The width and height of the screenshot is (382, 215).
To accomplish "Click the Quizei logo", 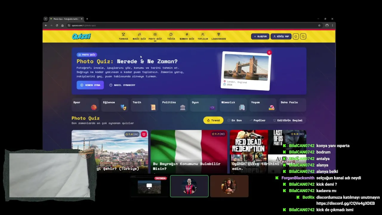I will click(x=81, y=36).
